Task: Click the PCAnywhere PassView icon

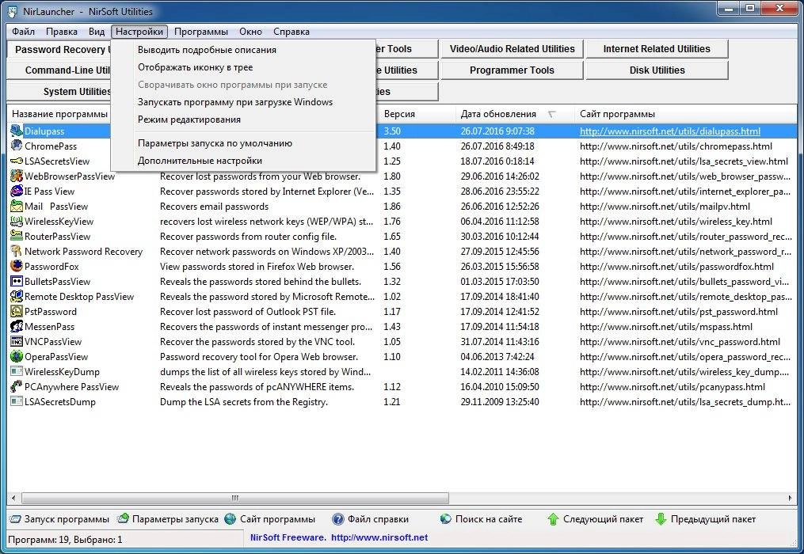Action: [x=17, y=386]
